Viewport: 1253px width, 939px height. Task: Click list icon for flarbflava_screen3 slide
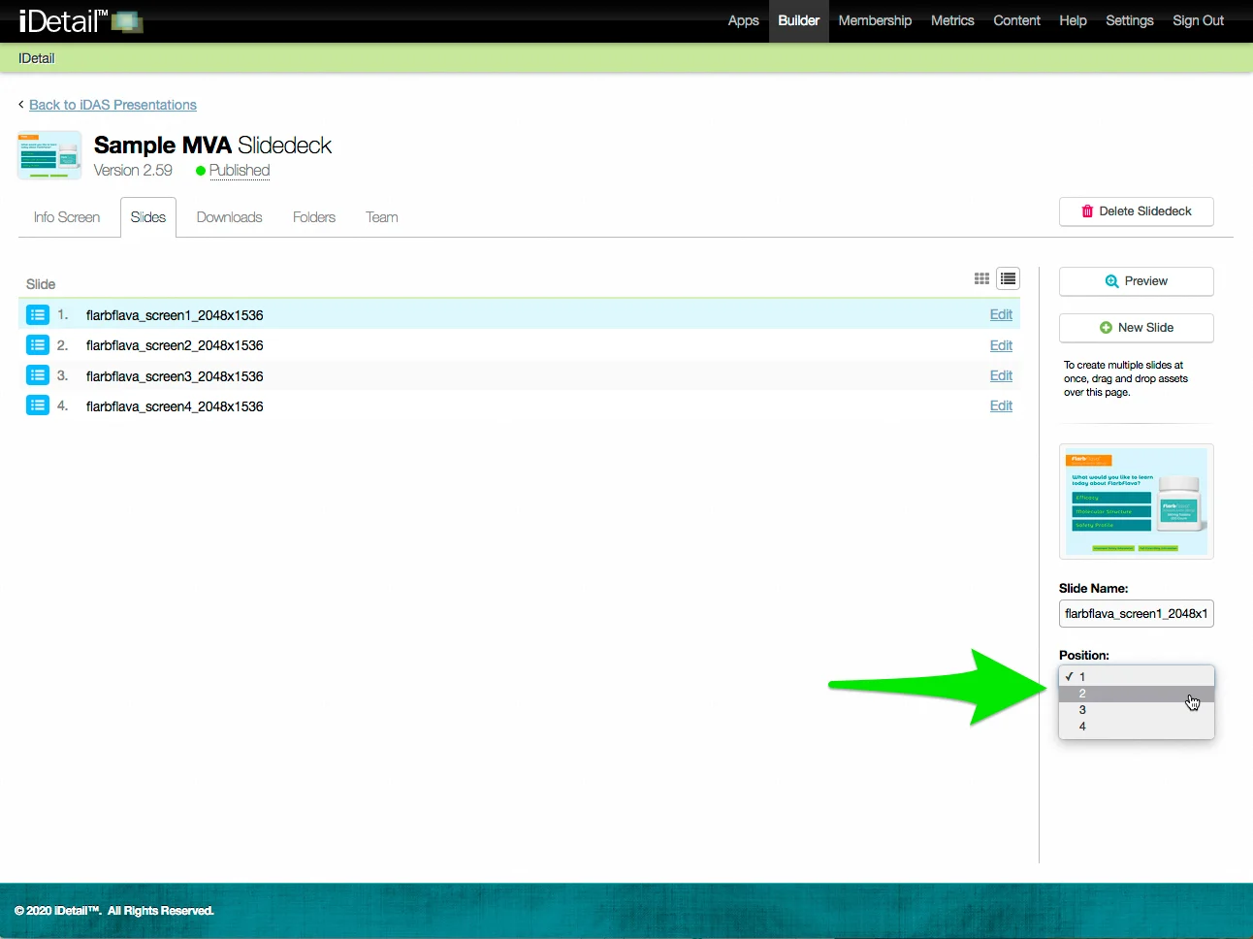[38, 374]
